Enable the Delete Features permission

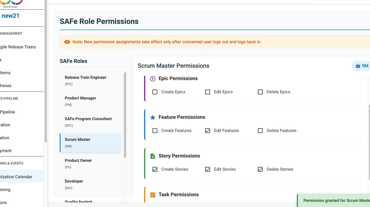click(x=260, y=130)
